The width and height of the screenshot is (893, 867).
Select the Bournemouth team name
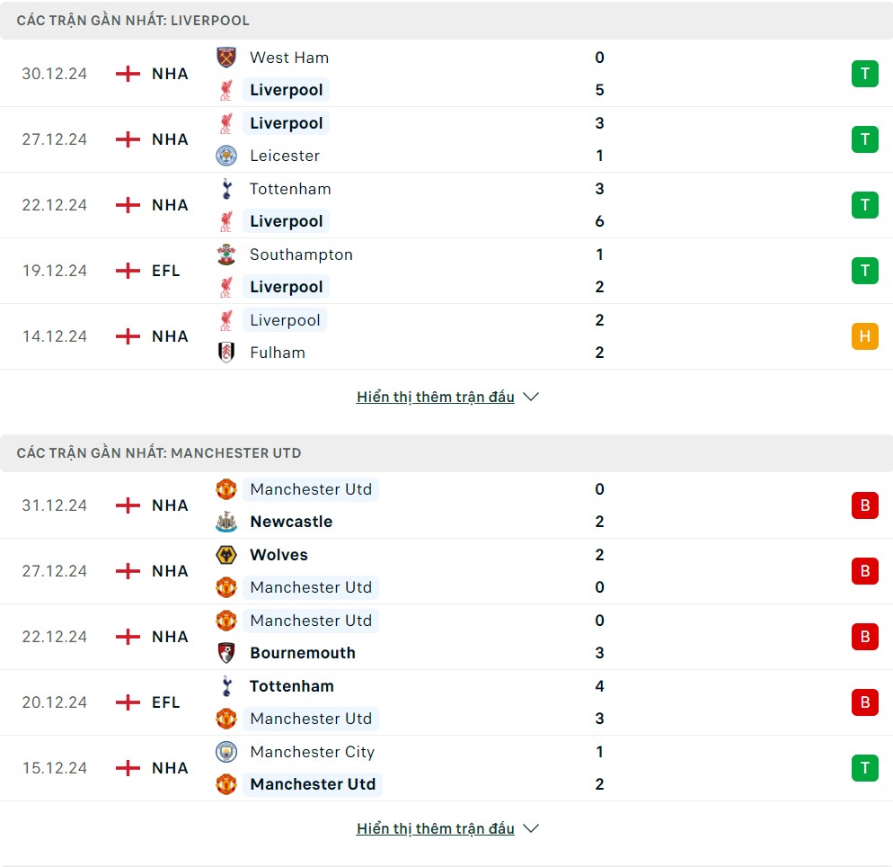point(303,653)
